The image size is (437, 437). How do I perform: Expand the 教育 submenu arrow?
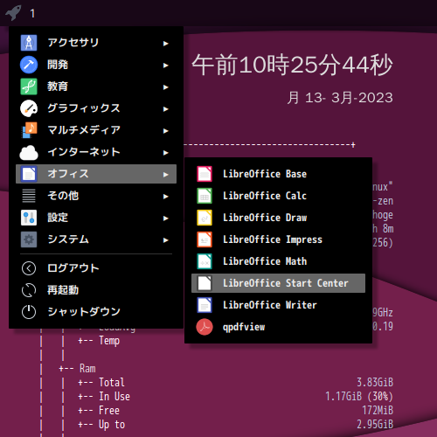click(x=166, y=87)
